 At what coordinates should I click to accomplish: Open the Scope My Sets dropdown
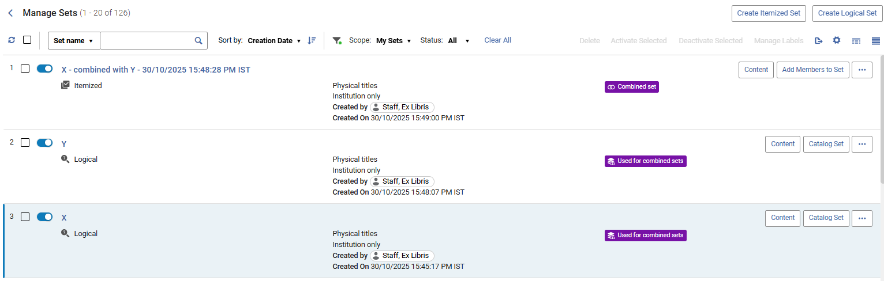pos(394,41)
